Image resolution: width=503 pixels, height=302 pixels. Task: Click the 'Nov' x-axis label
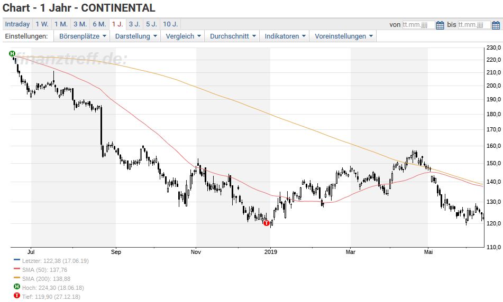click(x=196, y=252)
